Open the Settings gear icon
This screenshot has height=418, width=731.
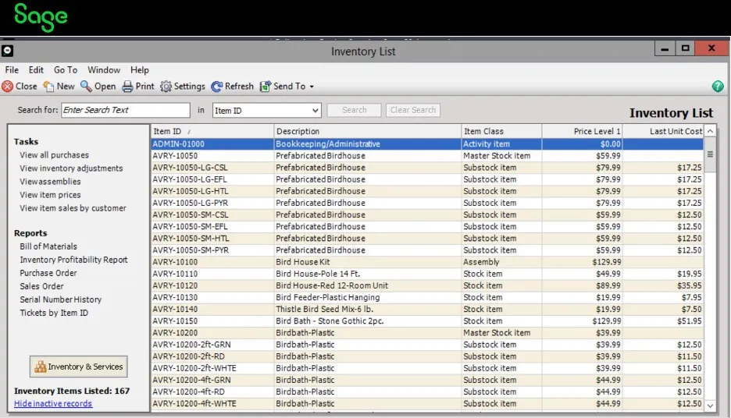click(x=166, y=87)
